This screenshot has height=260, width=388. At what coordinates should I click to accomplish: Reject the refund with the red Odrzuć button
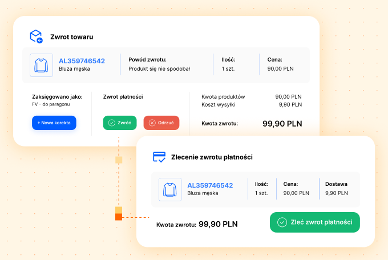coord(161,123)
